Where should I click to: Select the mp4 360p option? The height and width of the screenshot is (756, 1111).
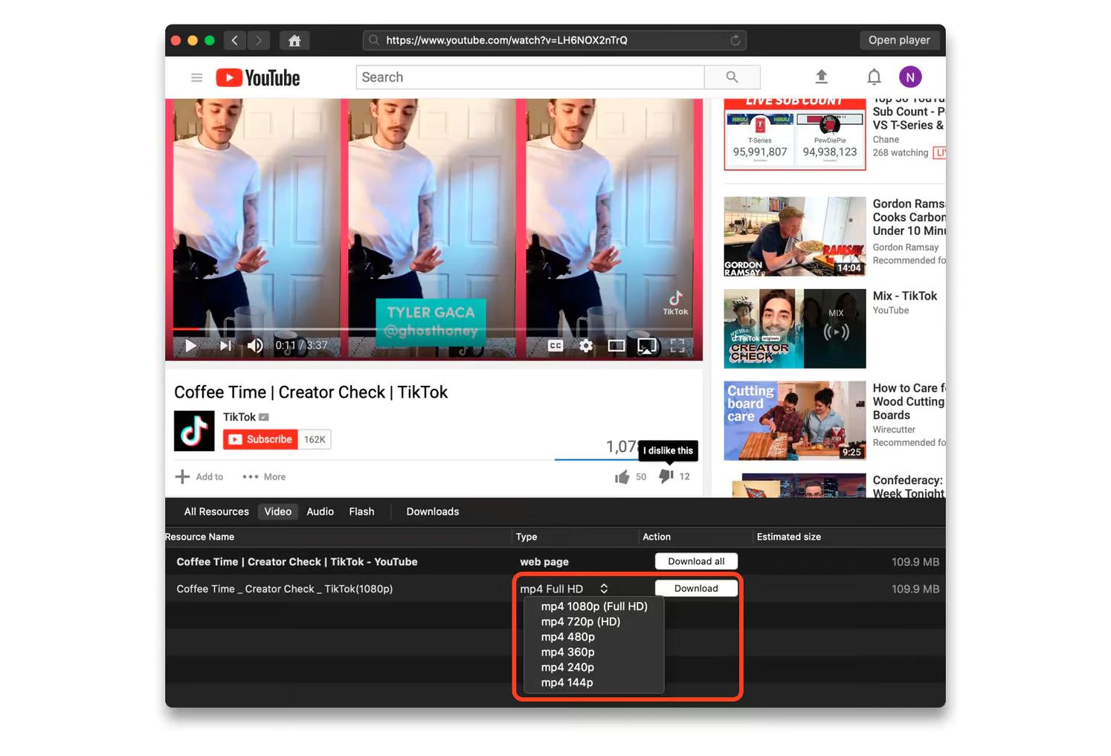567,652
